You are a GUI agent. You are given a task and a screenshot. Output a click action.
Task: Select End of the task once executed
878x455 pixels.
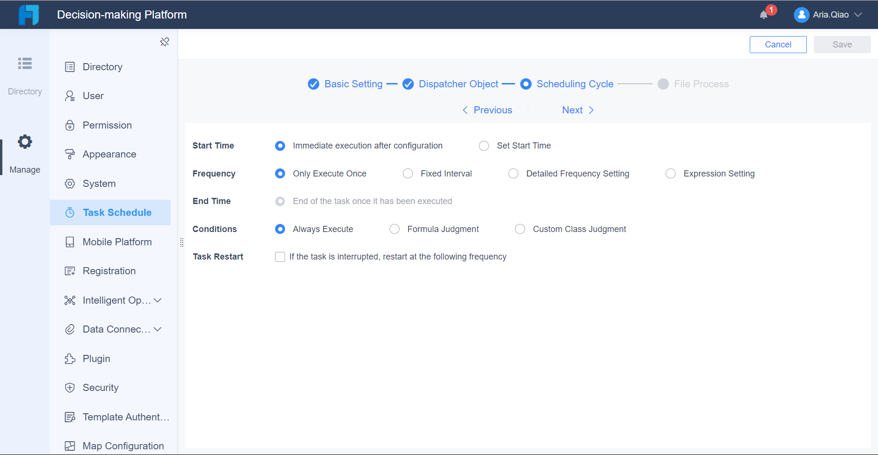[280, 201]
